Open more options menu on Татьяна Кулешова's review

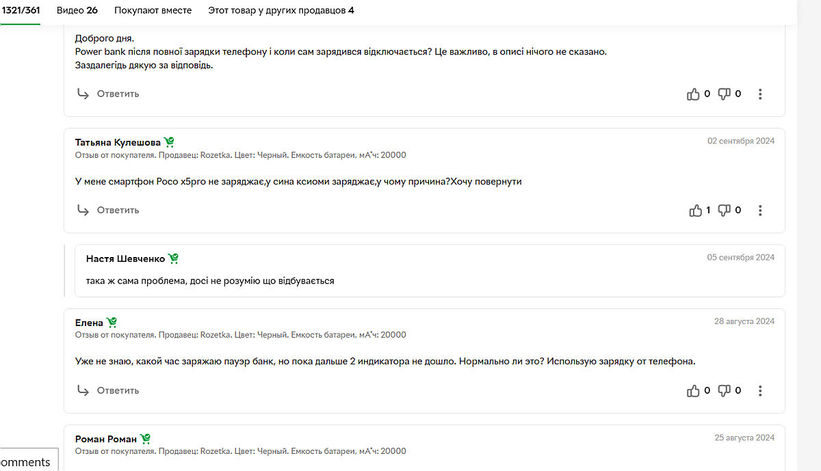point(760,211)
